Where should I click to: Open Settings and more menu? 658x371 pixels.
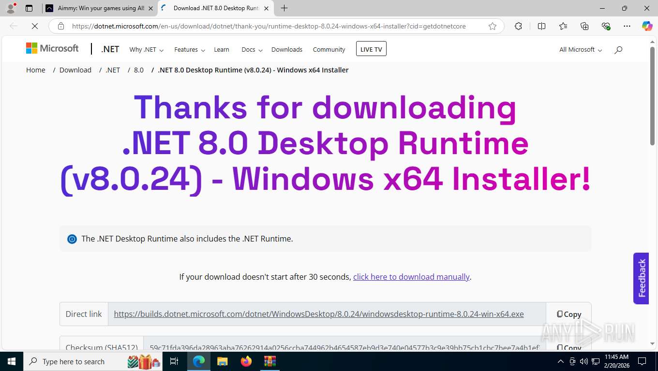coord(627,26)
